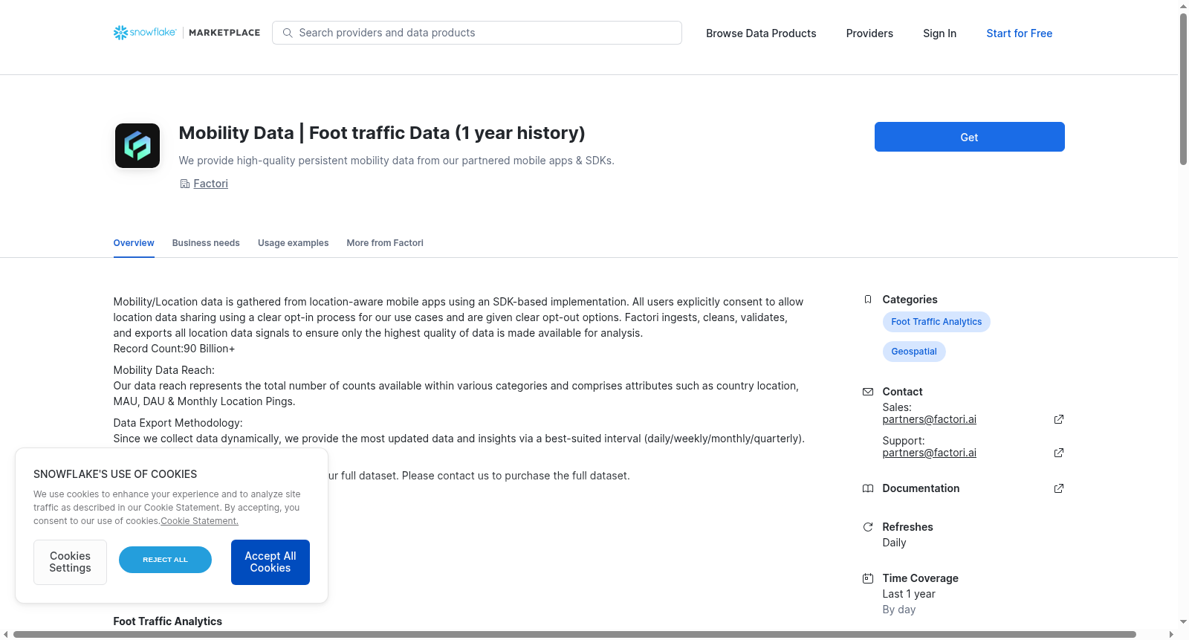Click Accept All Cookies button
This screenshot has height=640, width=1189.
(270, 562)
